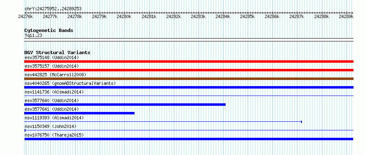Click the blue bar for esv3577640

pos(125,105)
